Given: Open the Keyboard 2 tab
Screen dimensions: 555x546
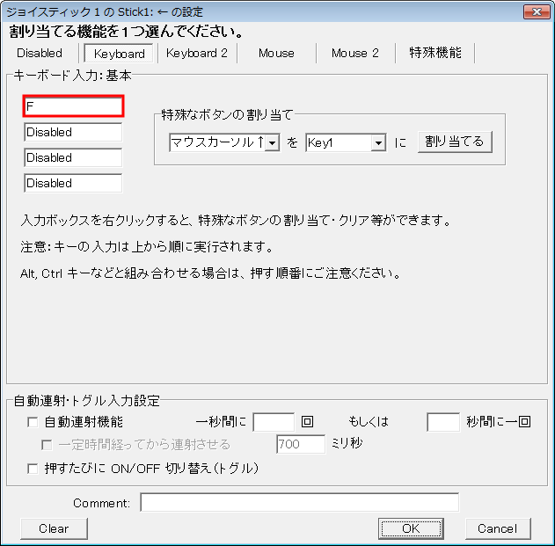Looking at the screenshot, I should (197, 54).
